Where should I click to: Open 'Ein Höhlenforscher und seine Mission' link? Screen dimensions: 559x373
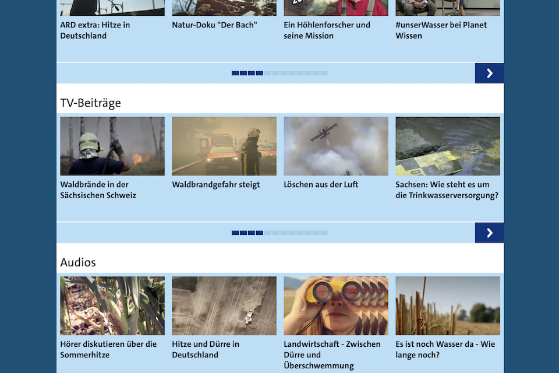tap(327, 30)
